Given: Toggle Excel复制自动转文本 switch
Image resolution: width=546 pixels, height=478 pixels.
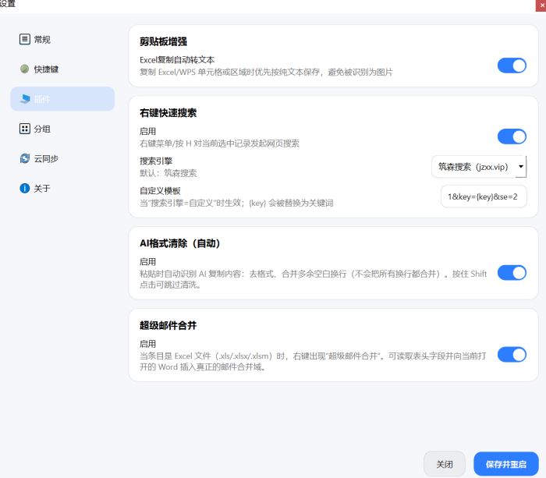Looking at the screenshot, I should 512,66.
